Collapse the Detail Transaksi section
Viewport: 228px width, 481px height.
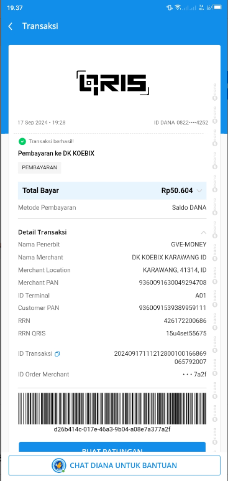click(204, 233)
